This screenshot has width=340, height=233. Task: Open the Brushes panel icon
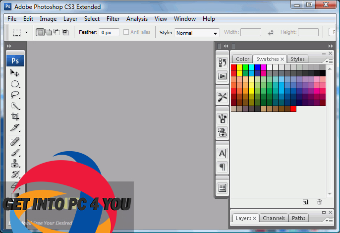tap(222, 118)
